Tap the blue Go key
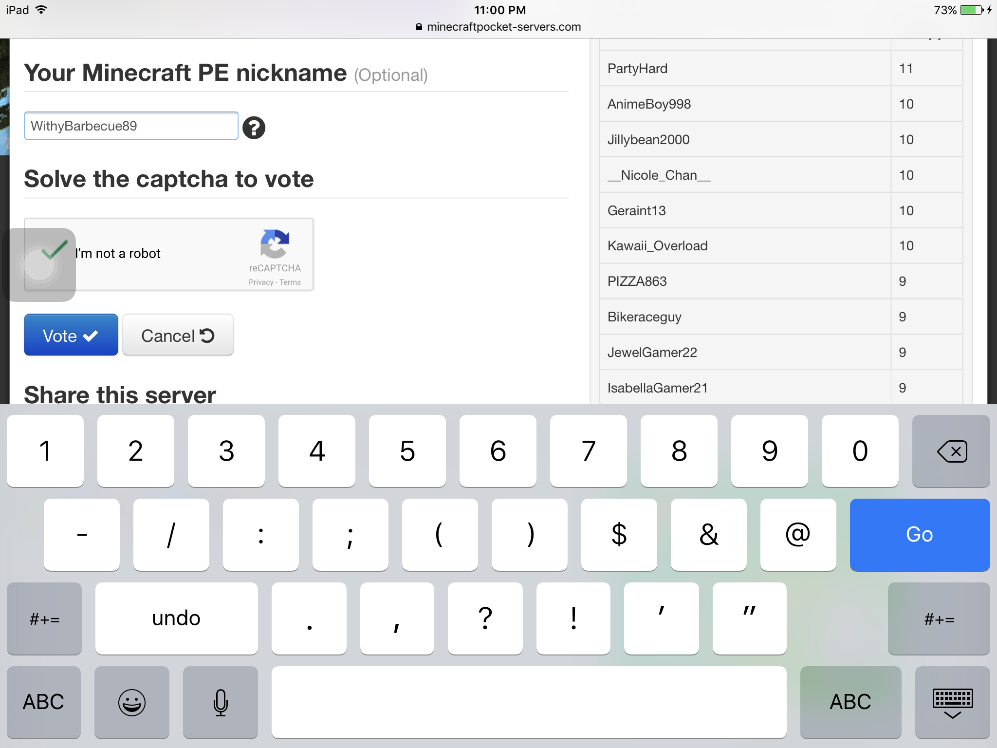The height and width of the screenshot is (748, 997). pyautogui.click(x=920, y=535)
